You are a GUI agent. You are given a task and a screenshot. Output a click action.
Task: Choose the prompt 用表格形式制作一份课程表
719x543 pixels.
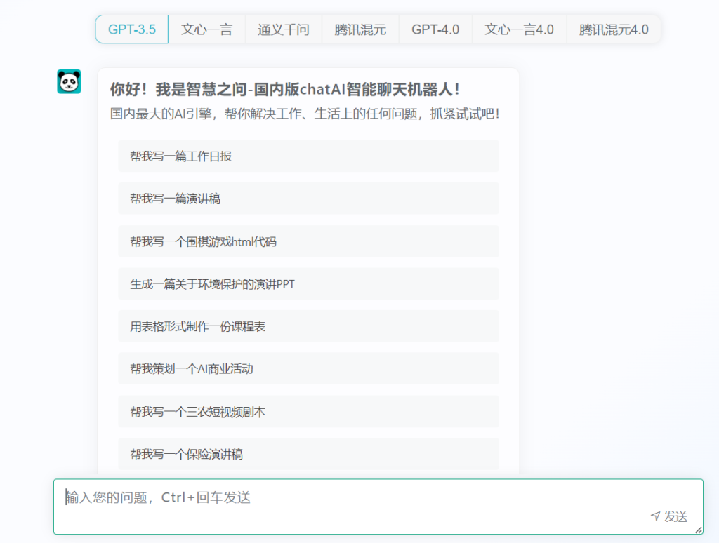coord(309,326)
